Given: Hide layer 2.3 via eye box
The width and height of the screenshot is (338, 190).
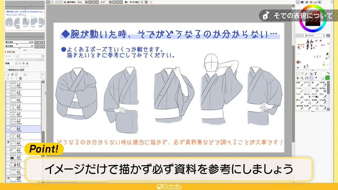Looking at the screenshot, I should pyautogui.click(x=8, y=142).
